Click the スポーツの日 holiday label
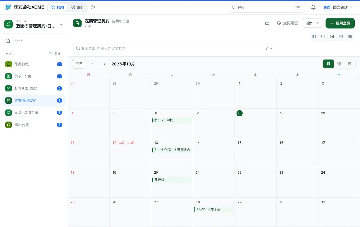The image size is (360, 227). pos(127,143)
